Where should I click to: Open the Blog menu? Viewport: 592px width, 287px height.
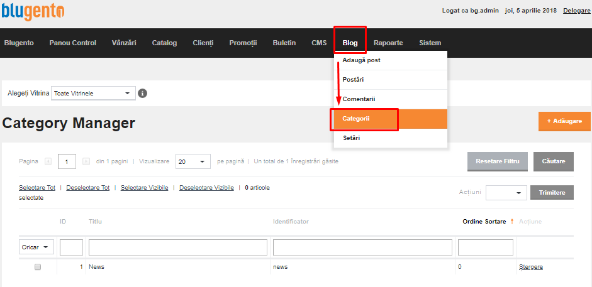350,43
